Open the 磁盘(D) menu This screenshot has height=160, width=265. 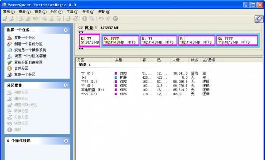[41, 11]
